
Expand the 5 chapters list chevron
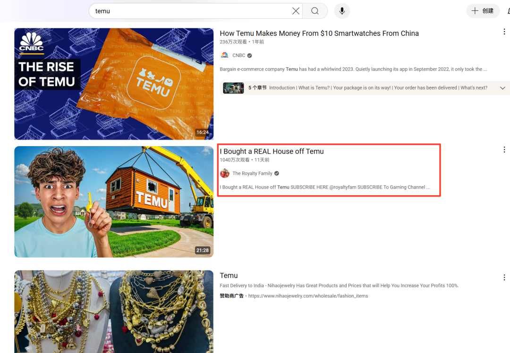point(502,88)
